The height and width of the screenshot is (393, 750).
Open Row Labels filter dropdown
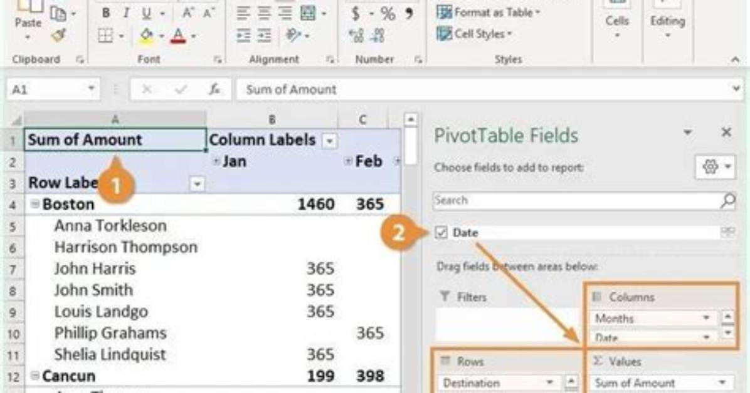196,184
